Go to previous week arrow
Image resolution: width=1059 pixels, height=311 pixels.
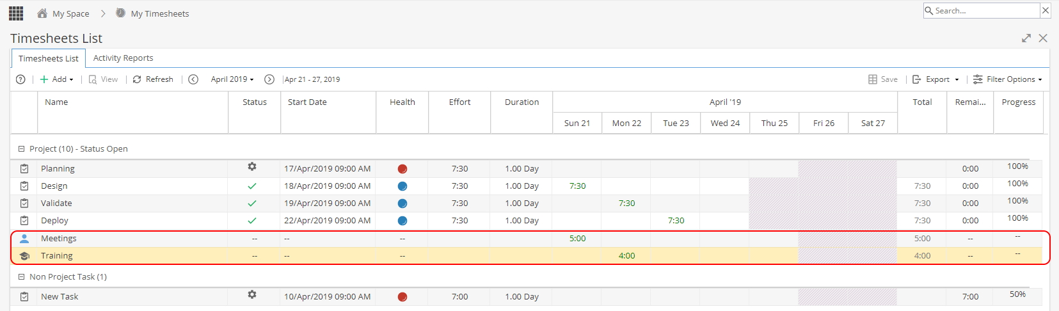click(193, 79)
